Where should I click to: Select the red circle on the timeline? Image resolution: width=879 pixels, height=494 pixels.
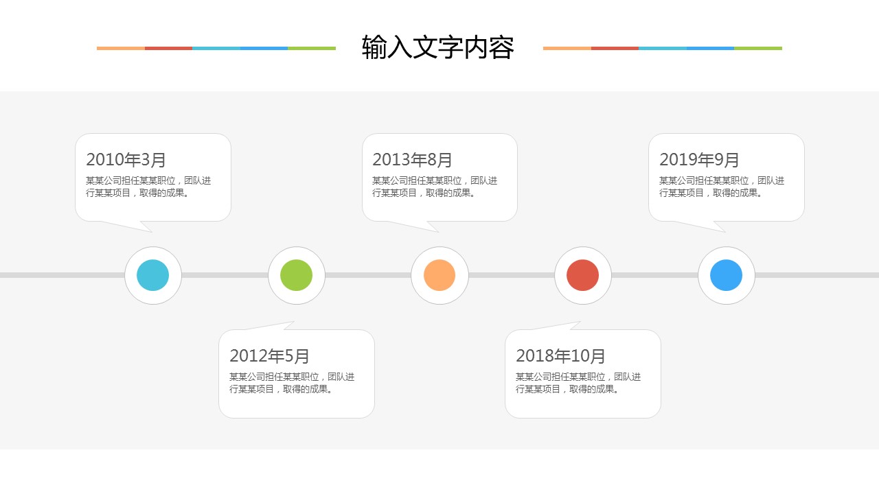[x=583, y=275]
